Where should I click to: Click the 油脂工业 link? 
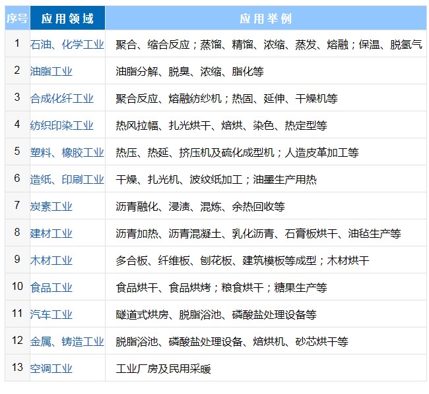tap(51, 72)
